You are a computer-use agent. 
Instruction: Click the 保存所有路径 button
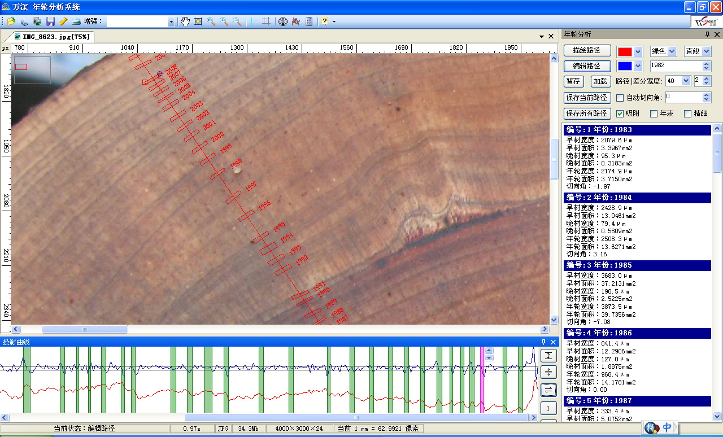coord(586,113)
